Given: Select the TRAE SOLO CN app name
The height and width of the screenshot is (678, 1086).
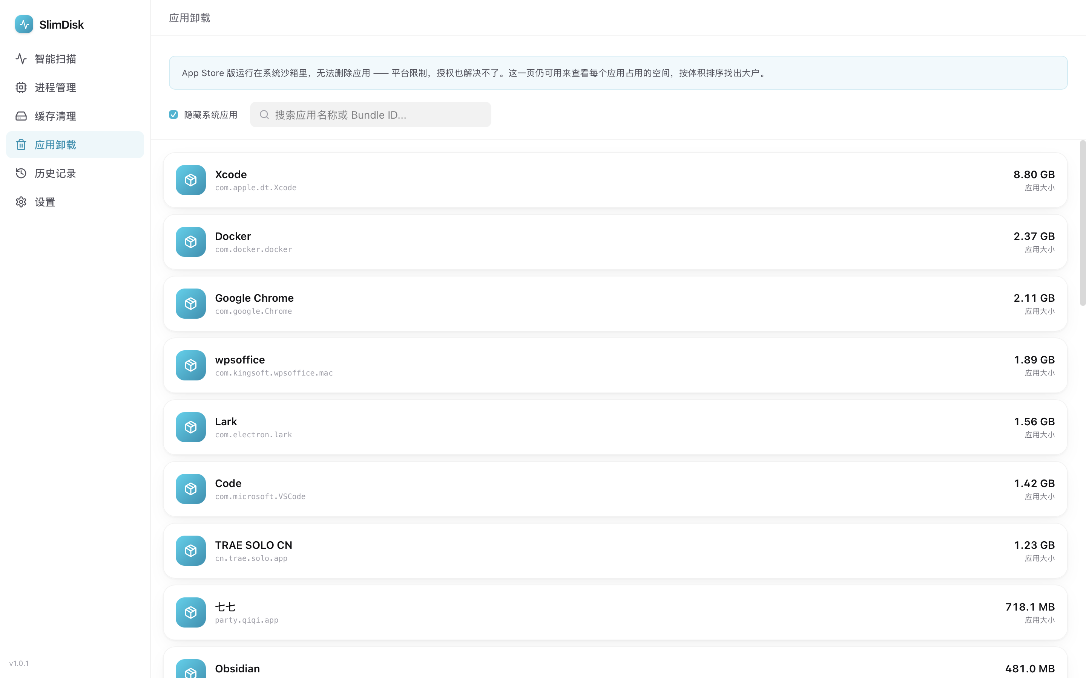Looking at the screenshot, I should point(253,545).
